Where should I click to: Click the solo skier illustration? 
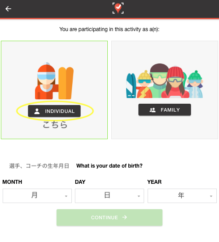54,81
